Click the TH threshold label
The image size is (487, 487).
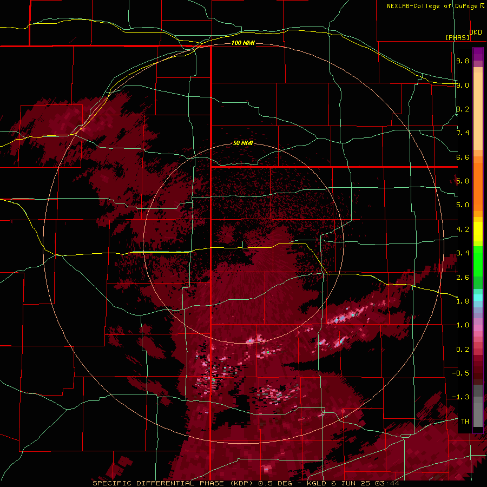click(465, 422)
